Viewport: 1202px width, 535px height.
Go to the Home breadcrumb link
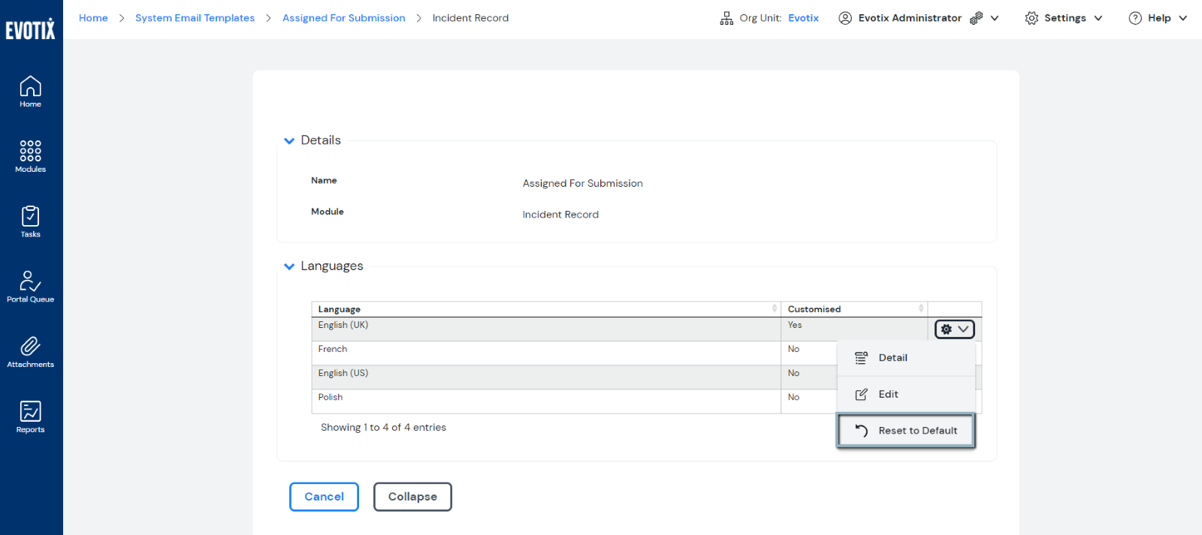coord(93,18)
